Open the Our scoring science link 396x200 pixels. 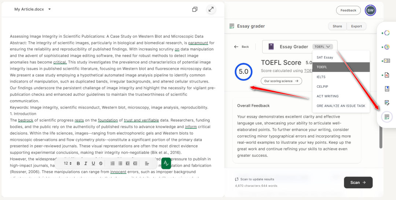281,81
